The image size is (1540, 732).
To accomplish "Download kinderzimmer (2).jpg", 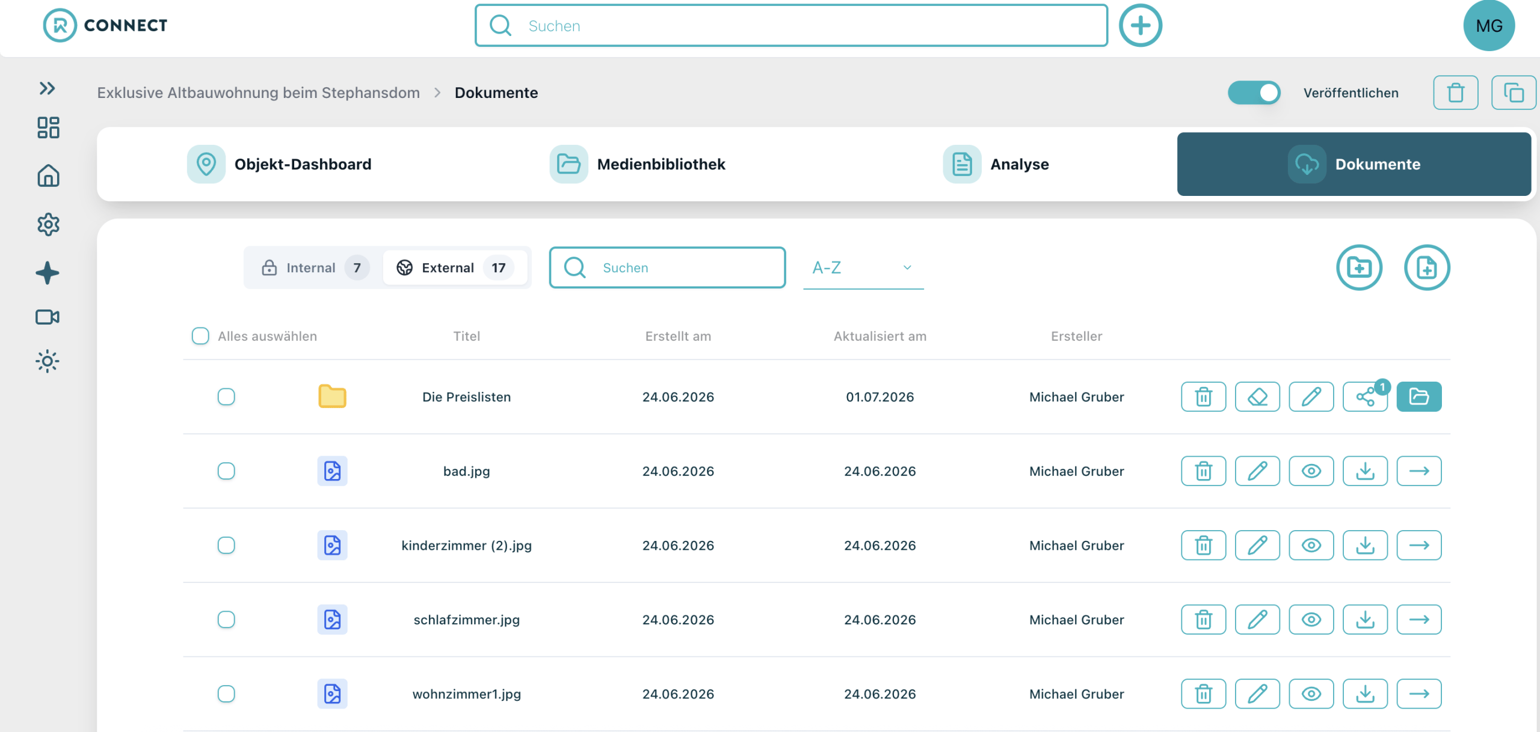I will click(x=1365, y=545).
